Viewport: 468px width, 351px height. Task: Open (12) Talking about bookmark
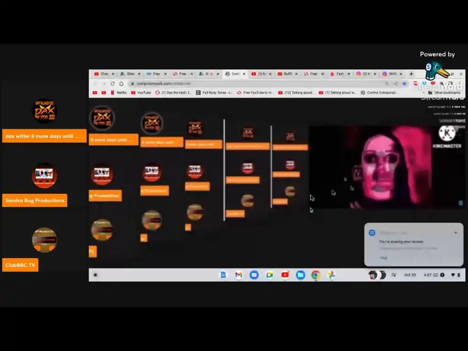296,93
